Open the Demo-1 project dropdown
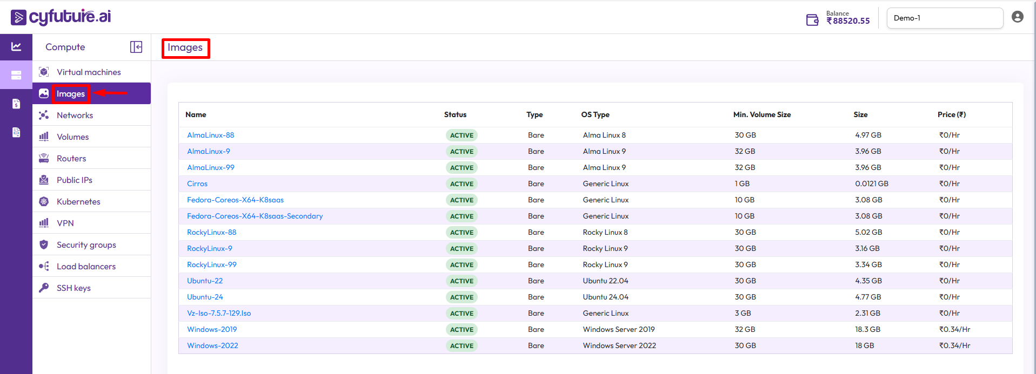This screenshot has height=374, width=1036. coord(944,18)
